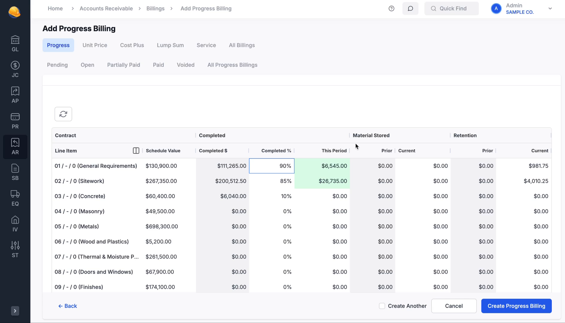Image resolution: width=565 pixels, height=323 pixels.
Task: Toggle the column visibility icon beside Line Item
Action: tap(136, 150)
